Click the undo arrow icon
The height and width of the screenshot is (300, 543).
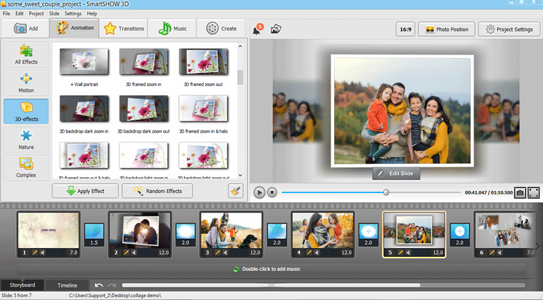99,285
